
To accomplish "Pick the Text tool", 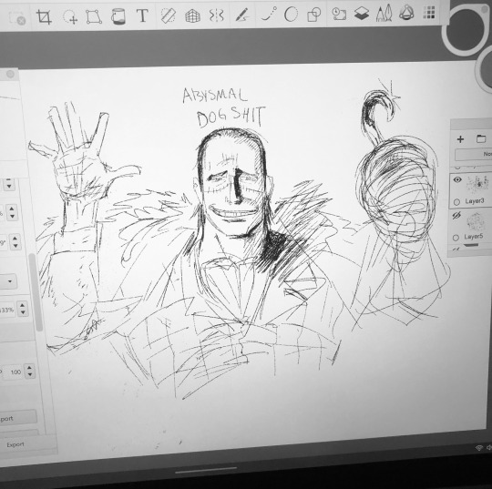I will tap(142, 15).
